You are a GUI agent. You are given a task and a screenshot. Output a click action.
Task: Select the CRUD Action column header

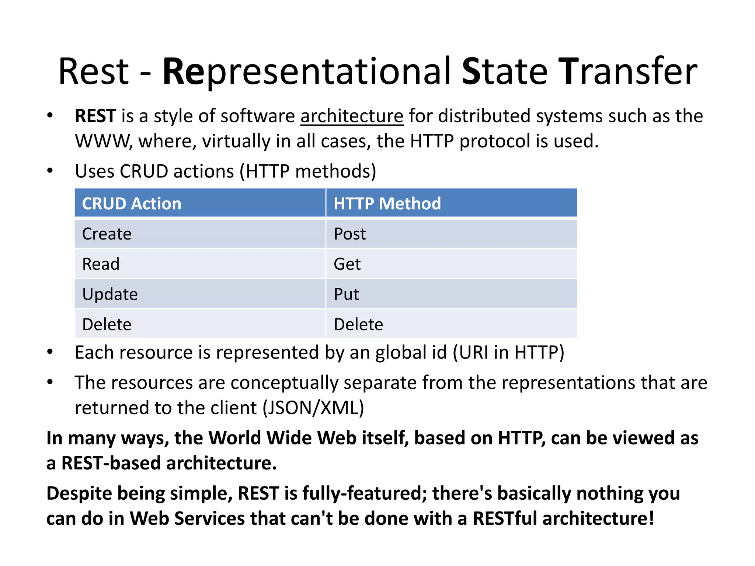132,203
